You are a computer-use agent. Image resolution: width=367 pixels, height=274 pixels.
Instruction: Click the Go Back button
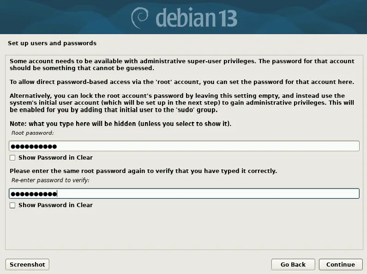click(293, 264)
